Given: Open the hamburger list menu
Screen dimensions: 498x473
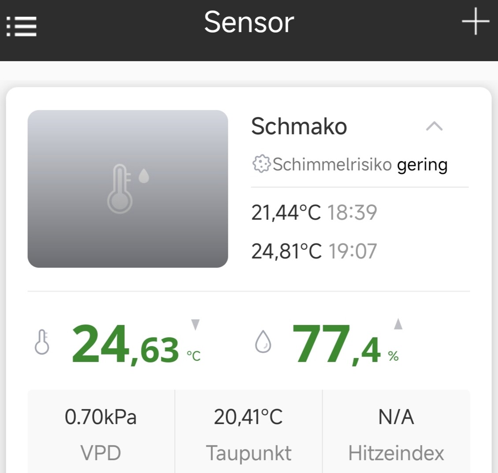Looking at the screenshot, I should [22, 26].
